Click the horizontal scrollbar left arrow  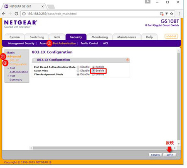pyautogui.click(x=31, y=148)
